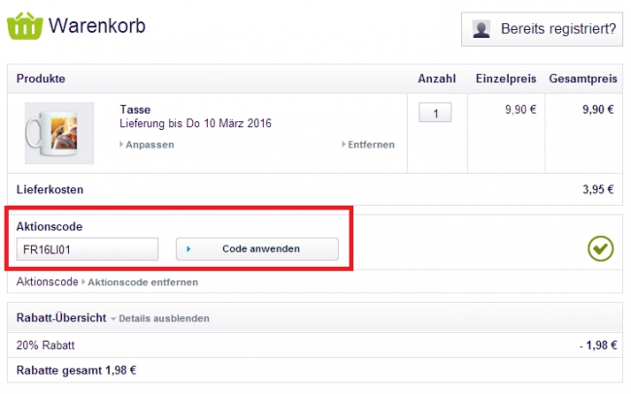Viewport: 631px width, 394px height.
Task: Click the Tasse product name
Action: click(135, 110)
